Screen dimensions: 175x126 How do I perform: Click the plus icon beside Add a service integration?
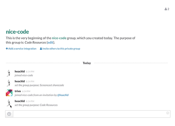[7, 49]
